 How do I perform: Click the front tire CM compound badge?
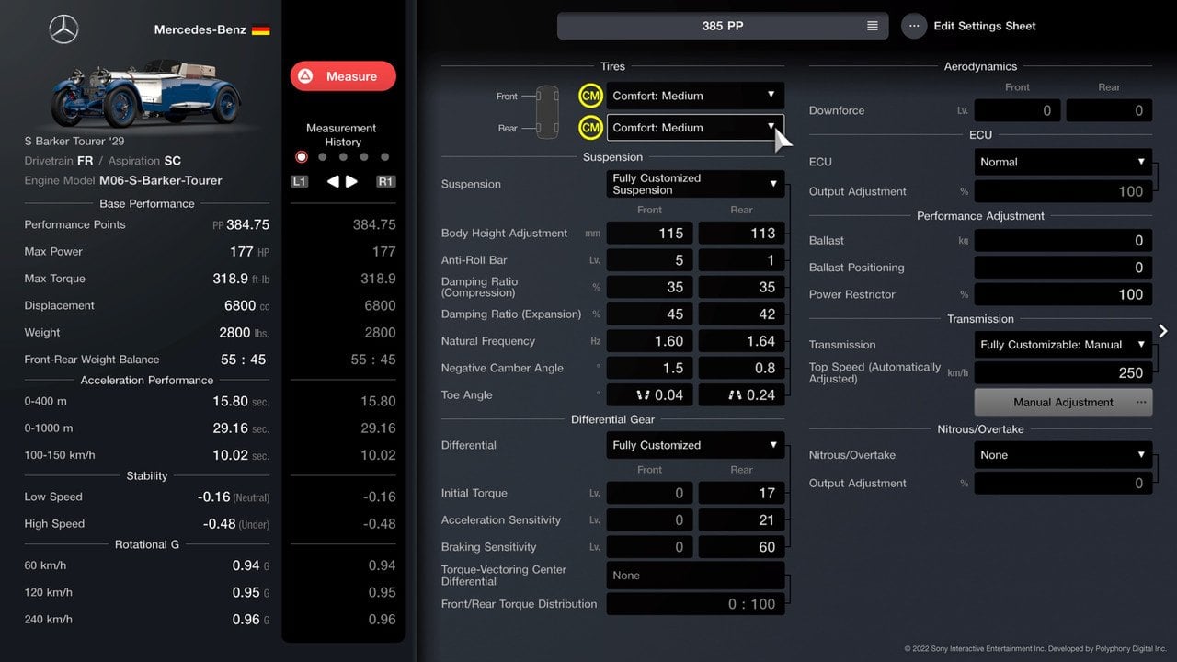590,96
